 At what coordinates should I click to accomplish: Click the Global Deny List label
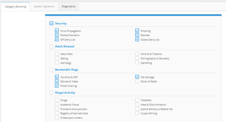[150, 40]
